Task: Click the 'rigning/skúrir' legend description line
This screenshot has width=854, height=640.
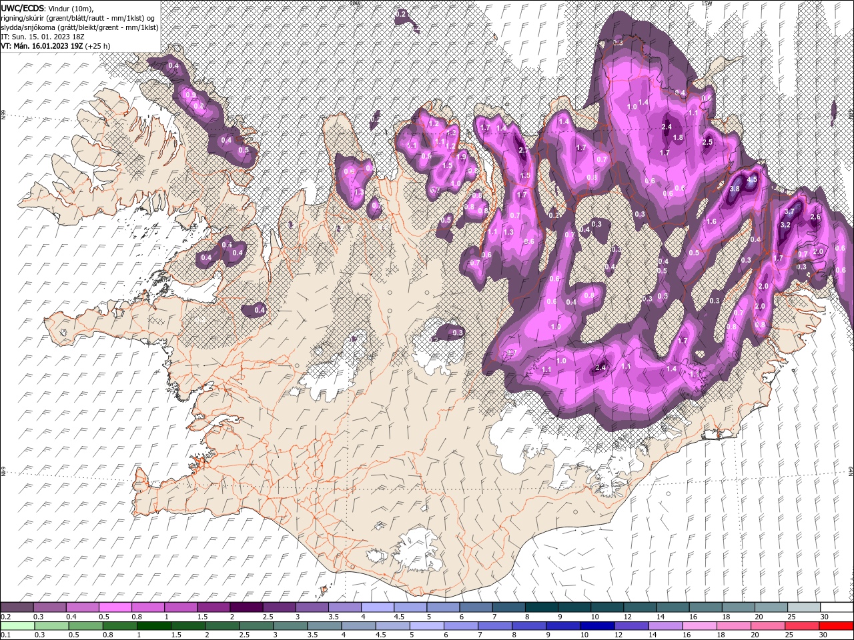Action: tap(78, 18)
